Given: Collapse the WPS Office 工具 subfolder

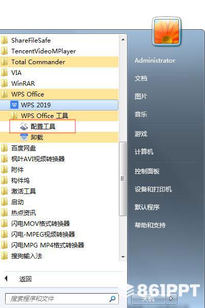Looking at the screenshot, I should click(59, 115).
